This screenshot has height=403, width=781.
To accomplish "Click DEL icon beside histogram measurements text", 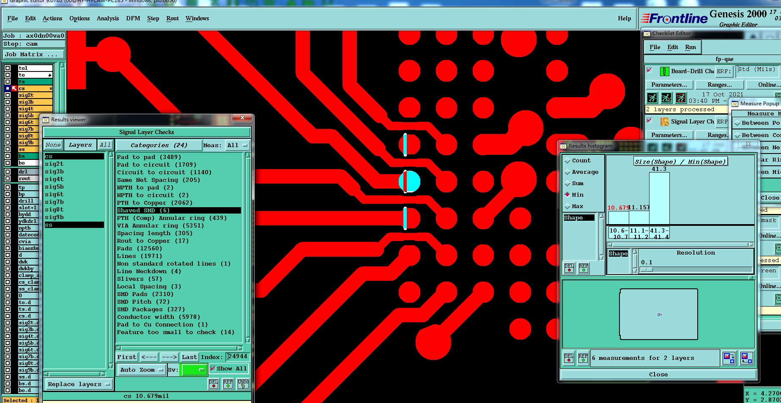I will point(569,358).
